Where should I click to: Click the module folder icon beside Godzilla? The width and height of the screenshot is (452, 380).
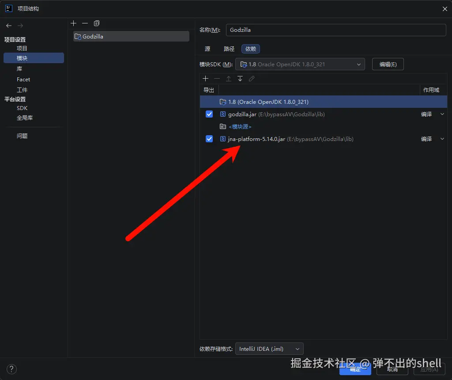point(78,37)
